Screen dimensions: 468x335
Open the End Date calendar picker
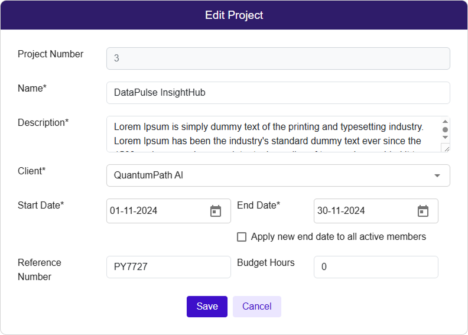[x=422, y=211]
